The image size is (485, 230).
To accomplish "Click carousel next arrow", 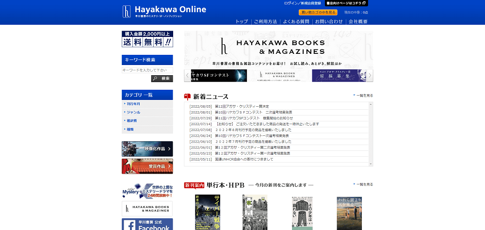I will coord(370,75).
